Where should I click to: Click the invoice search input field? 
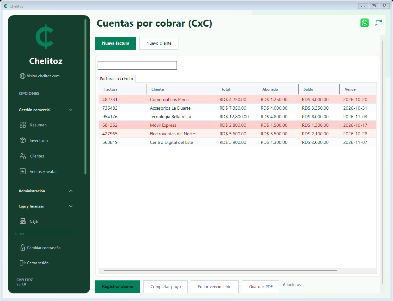pyautogui.click(x=137, y=66)
